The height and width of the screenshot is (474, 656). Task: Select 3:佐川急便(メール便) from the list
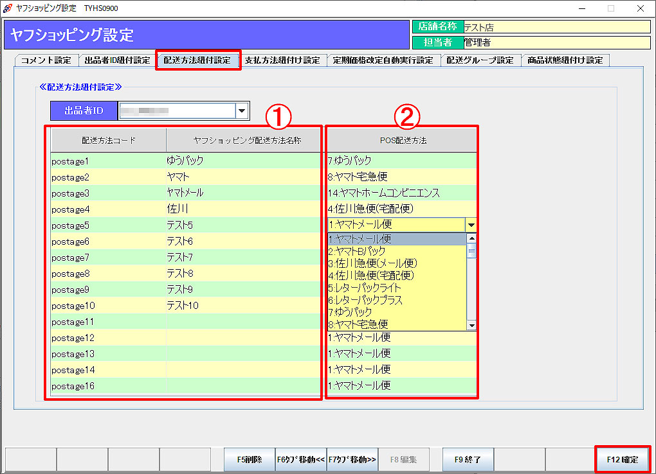(x=372, y=263)
